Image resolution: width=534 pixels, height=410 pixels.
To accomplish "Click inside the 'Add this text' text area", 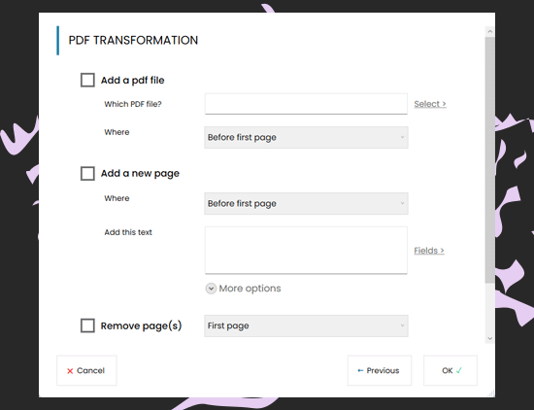I will [306, 250].
